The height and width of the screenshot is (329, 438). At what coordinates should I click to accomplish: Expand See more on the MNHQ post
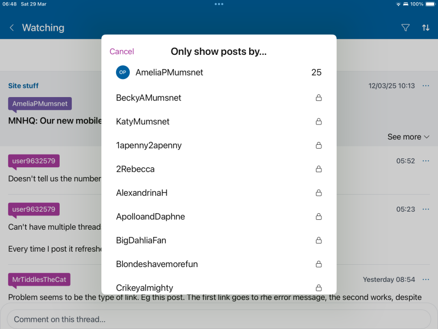[x=408, y=137]
